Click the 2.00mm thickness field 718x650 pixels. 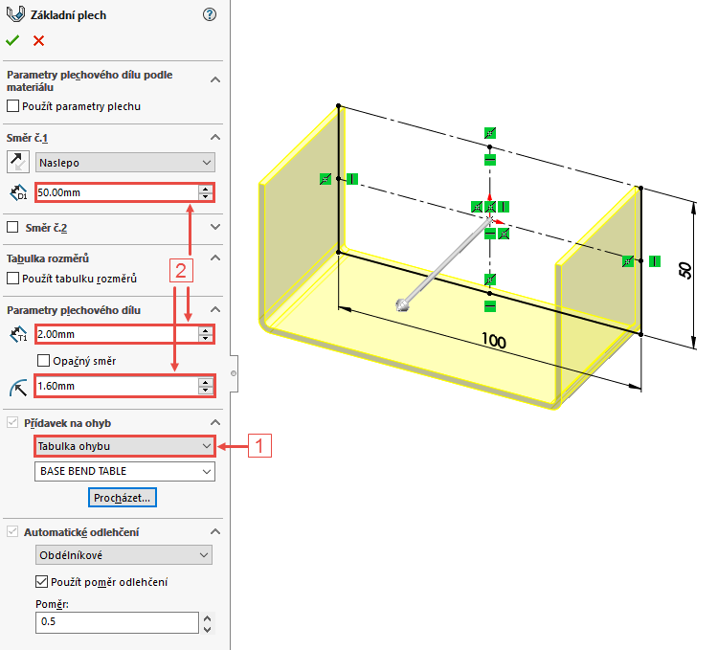point(117,334)
